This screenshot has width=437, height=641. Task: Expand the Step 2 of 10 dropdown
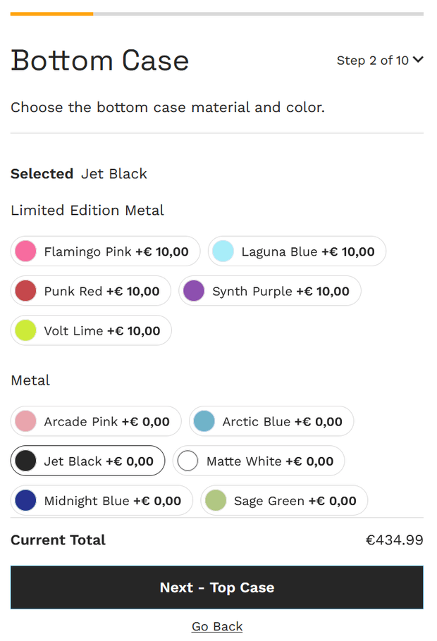(x=373, y=61)
